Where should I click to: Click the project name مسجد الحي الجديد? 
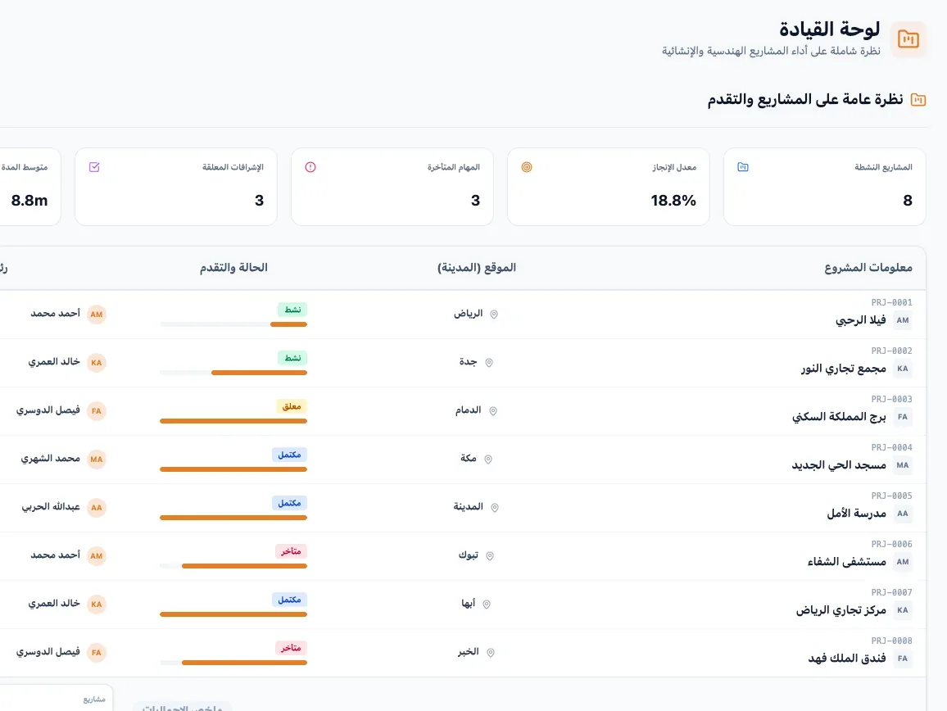(839, 465)
